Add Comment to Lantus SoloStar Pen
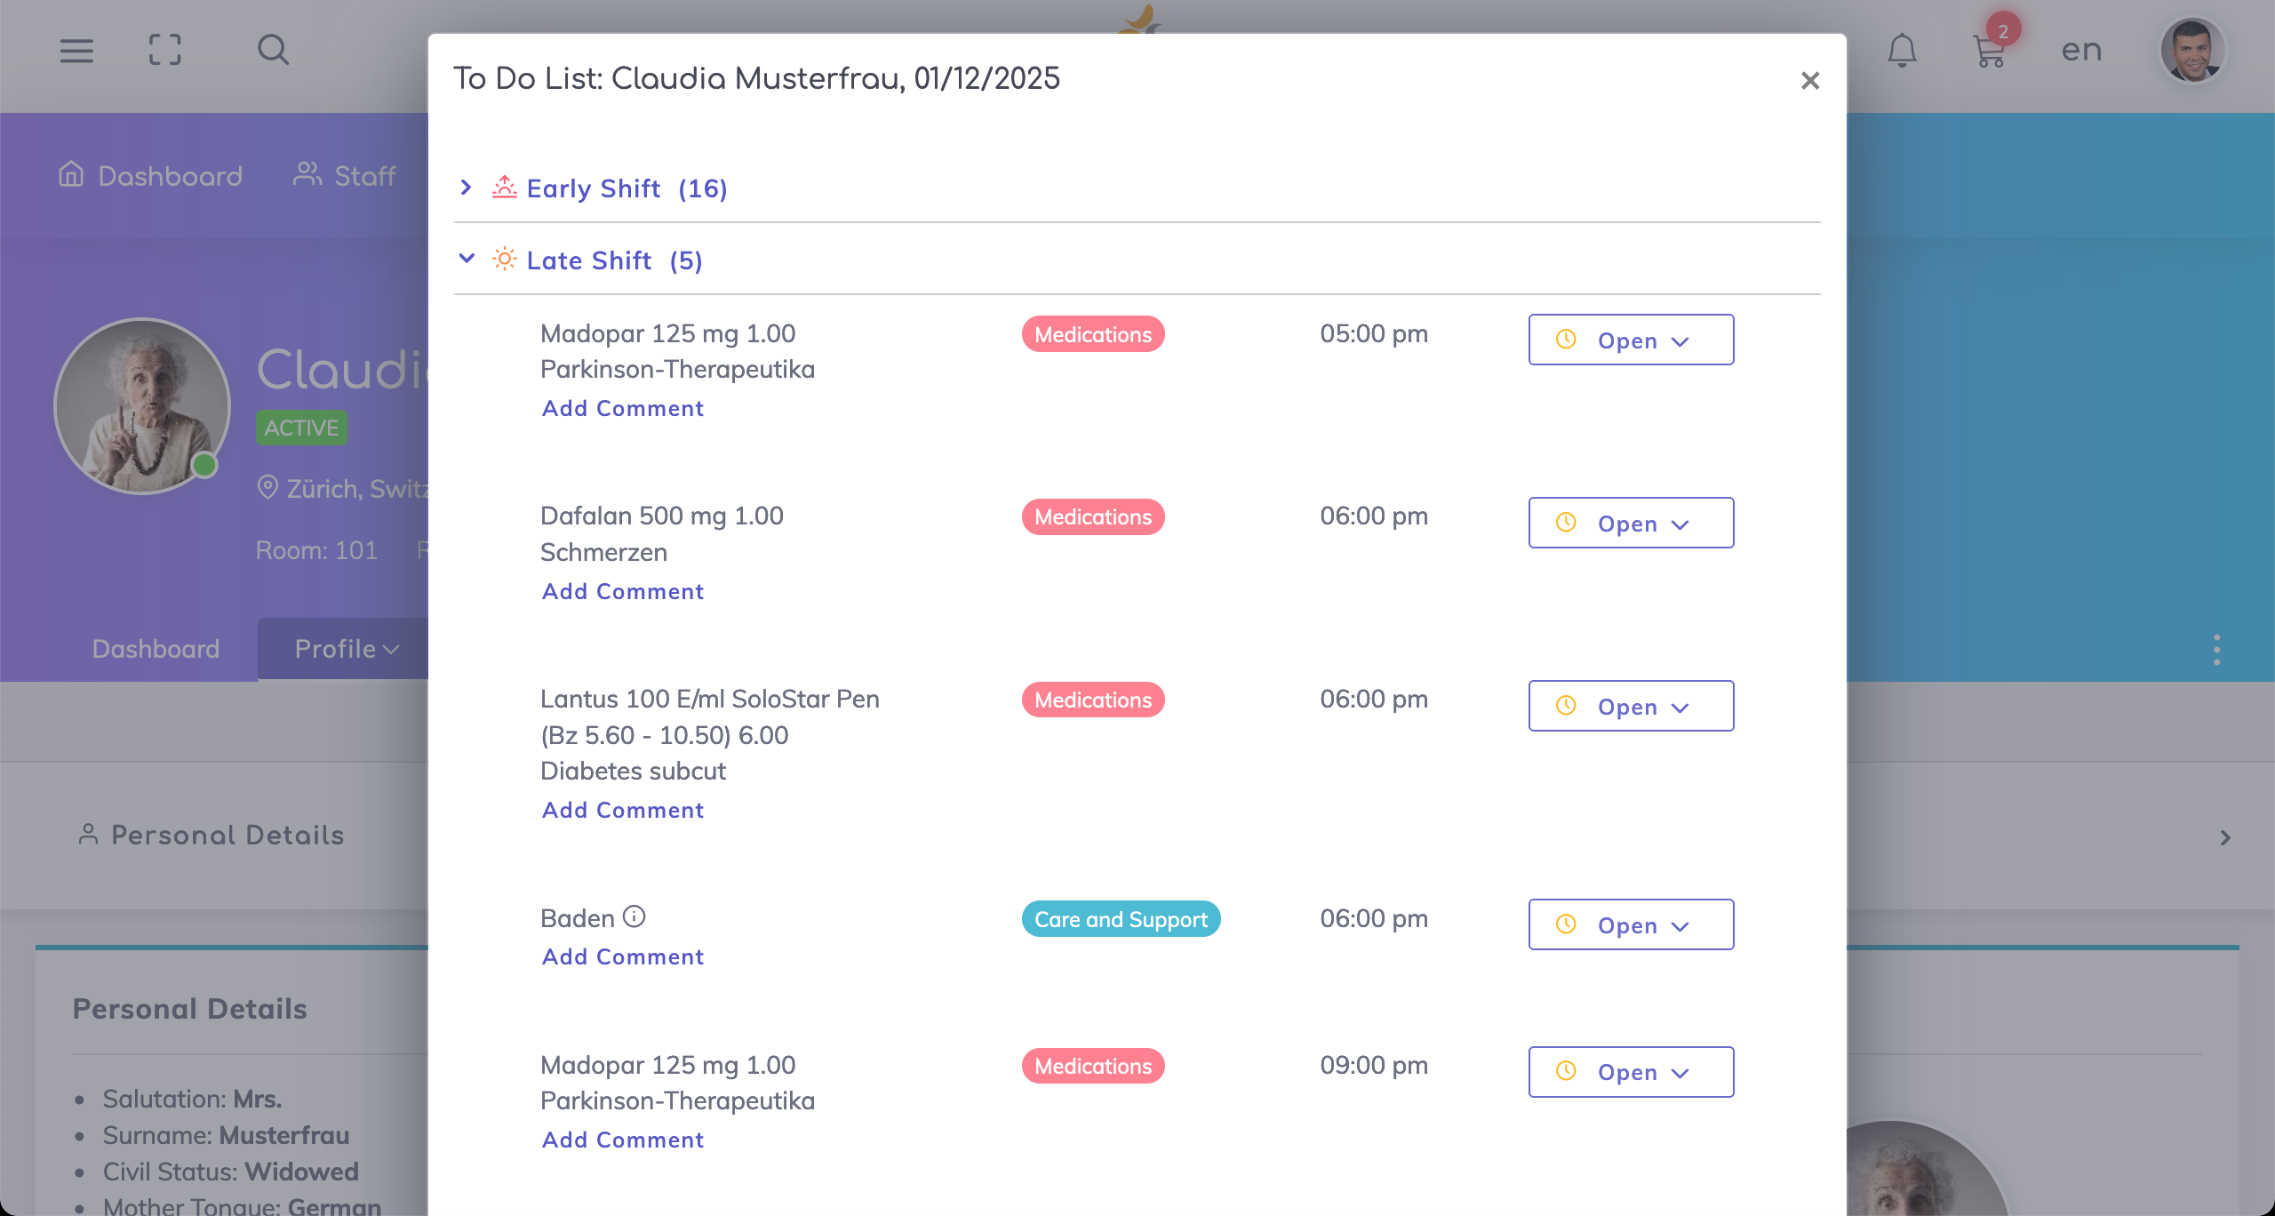Image resolution: width=2275 pixels, height=1216 pixels. (622, 810)
